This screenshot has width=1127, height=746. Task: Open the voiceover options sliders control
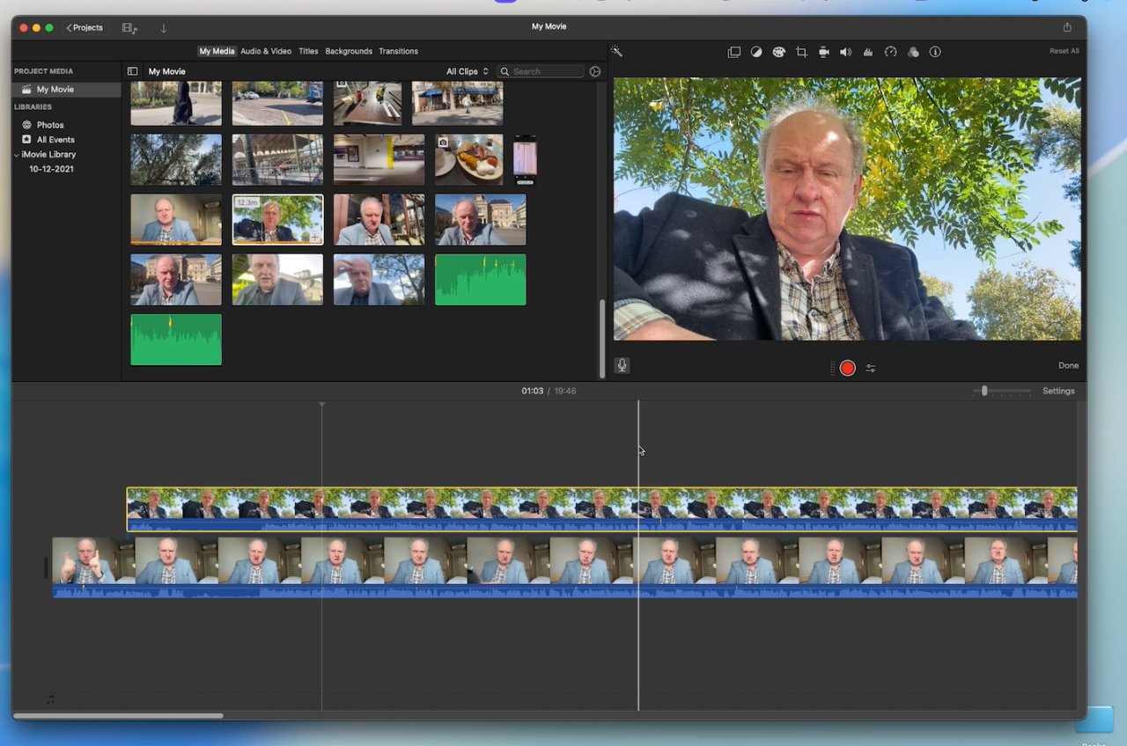pos(871,368)
